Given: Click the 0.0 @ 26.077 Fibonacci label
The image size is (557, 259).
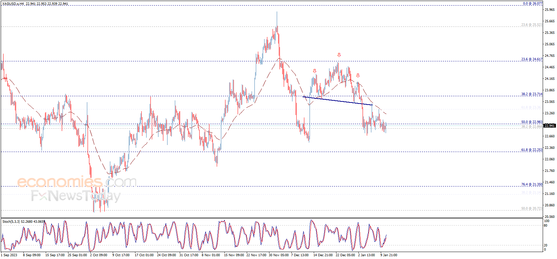Looking at the screenshot, I should tap(533, 3).
